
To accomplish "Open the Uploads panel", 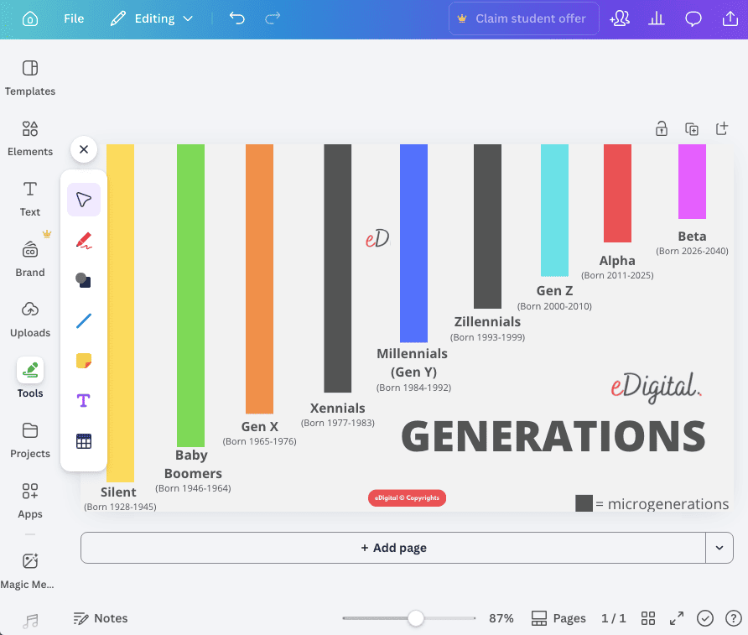I will pos(30,320).
